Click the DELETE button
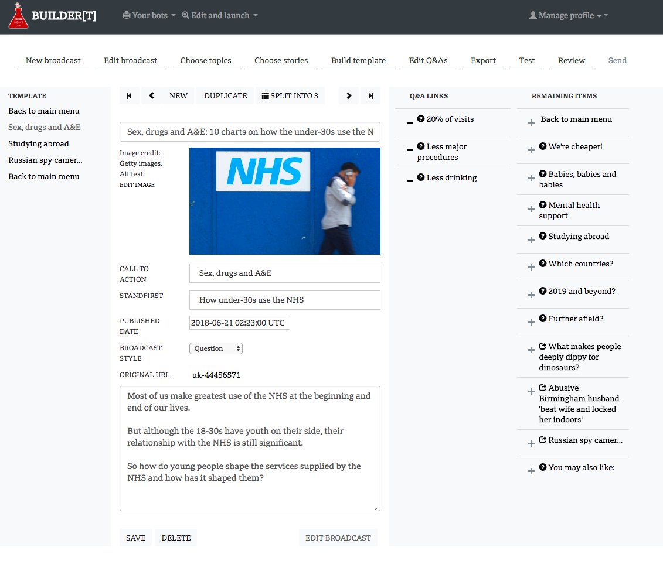The height and width of the screenshot is (561, 663). click(x=176, y=538)
